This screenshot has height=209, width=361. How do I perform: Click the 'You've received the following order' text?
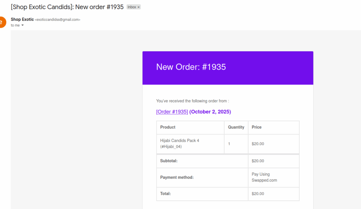[192, 101]
